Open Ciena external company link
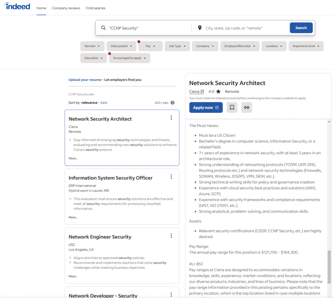334x298 pixels. pyautogui.click(x=197, y=92)
